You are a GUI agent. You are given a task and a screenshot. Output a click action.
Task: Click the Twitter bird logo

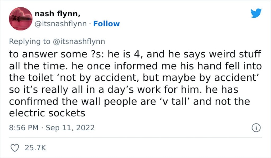(256, 13)
